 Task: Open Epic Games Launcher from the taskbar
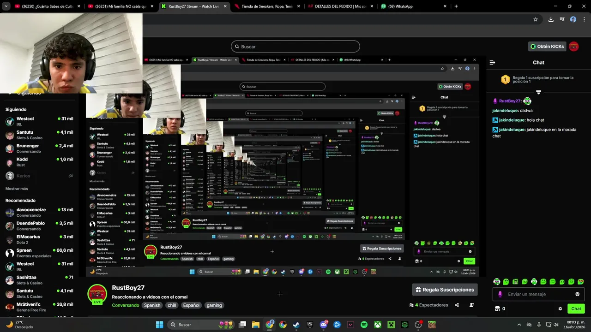[x=310, y=325]
